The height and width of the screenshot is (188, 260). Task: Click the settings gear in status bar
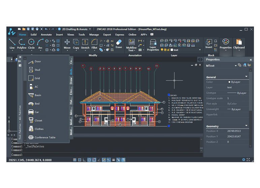pyautogui.click(x=243, y=159)
